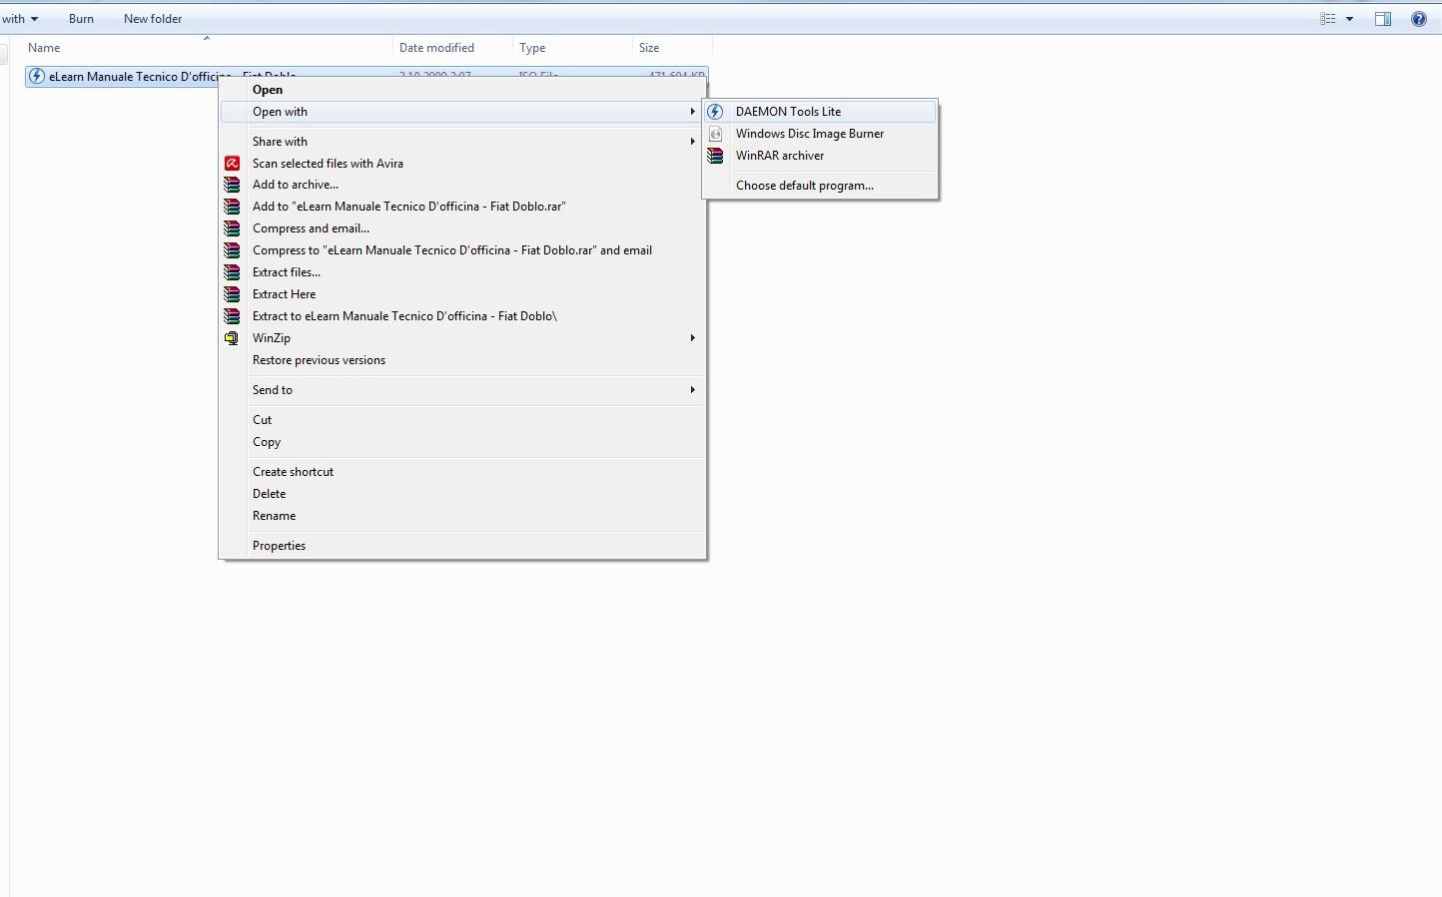
Task: Click the Burn toolbar button
Action: click(x=81, y=19)
